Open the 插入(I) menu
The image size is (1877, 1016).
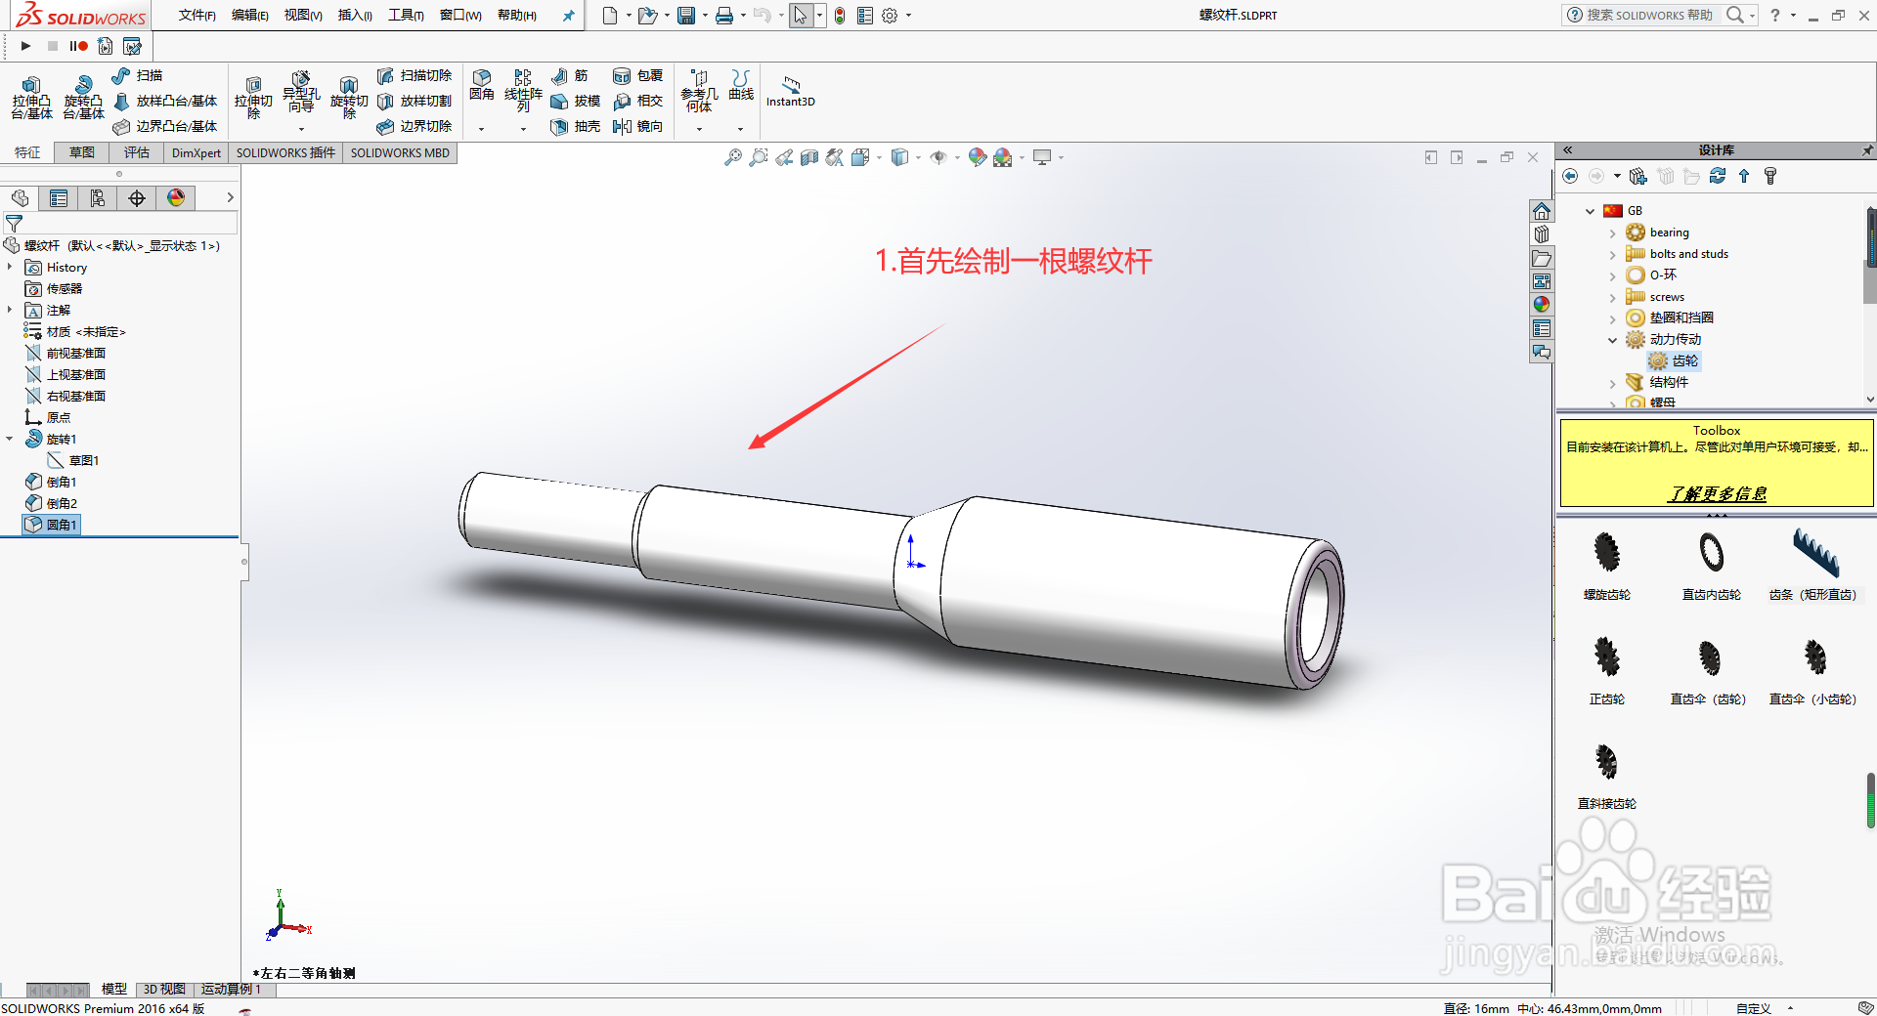pyautogui.click(x=355, y=16)
